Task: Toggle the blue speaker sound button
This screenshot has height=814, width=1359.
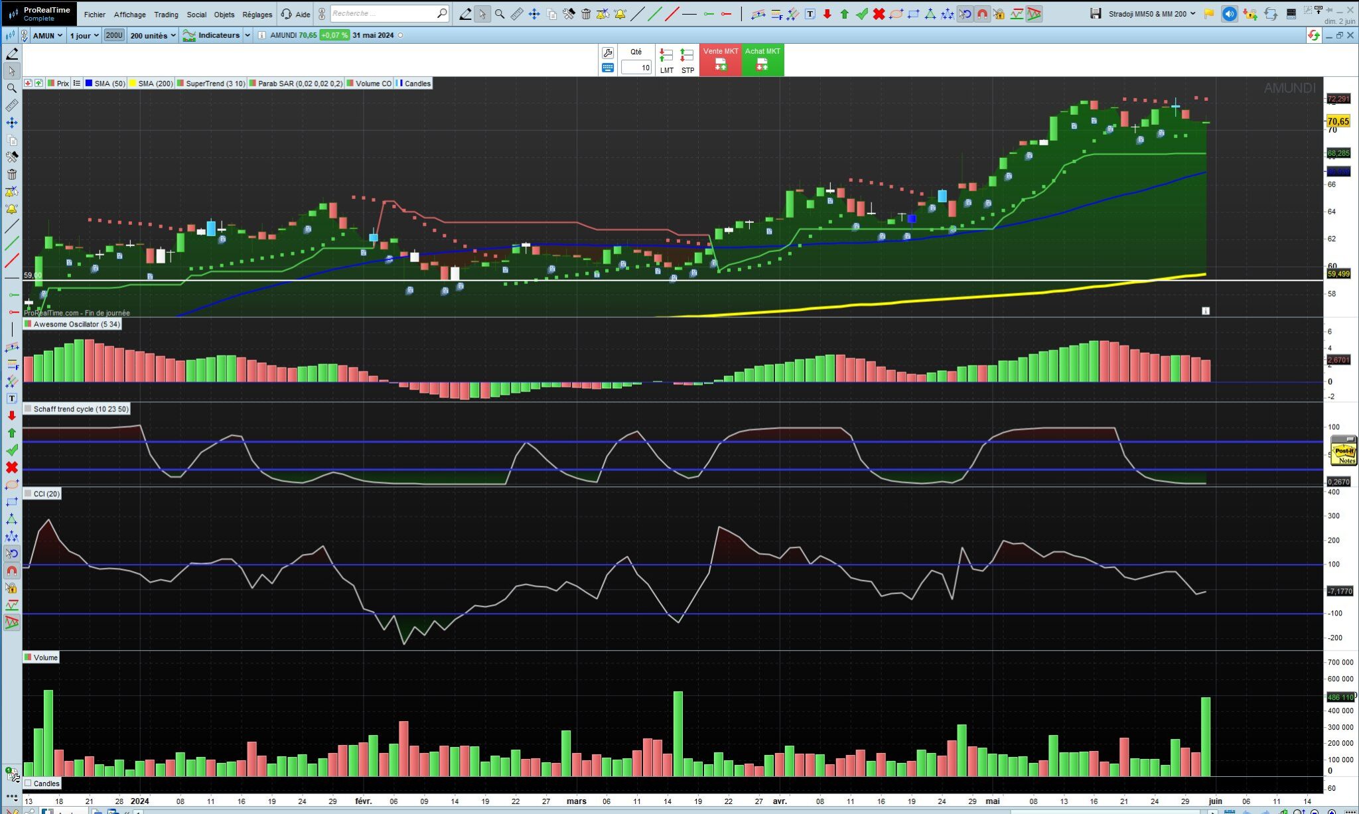Action: click(1230, 14)
